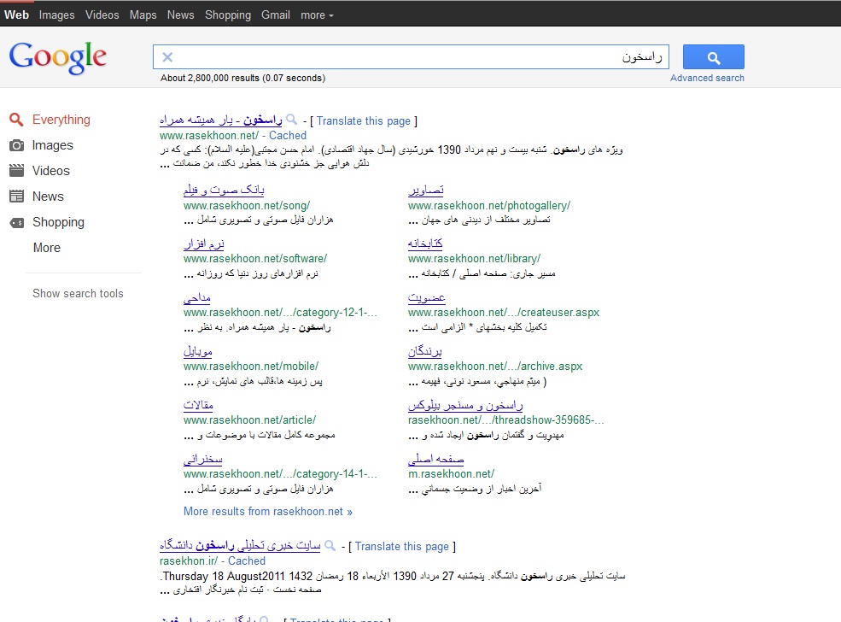
Task: Click the blue magnifier search button
Action: click(713, 57)
